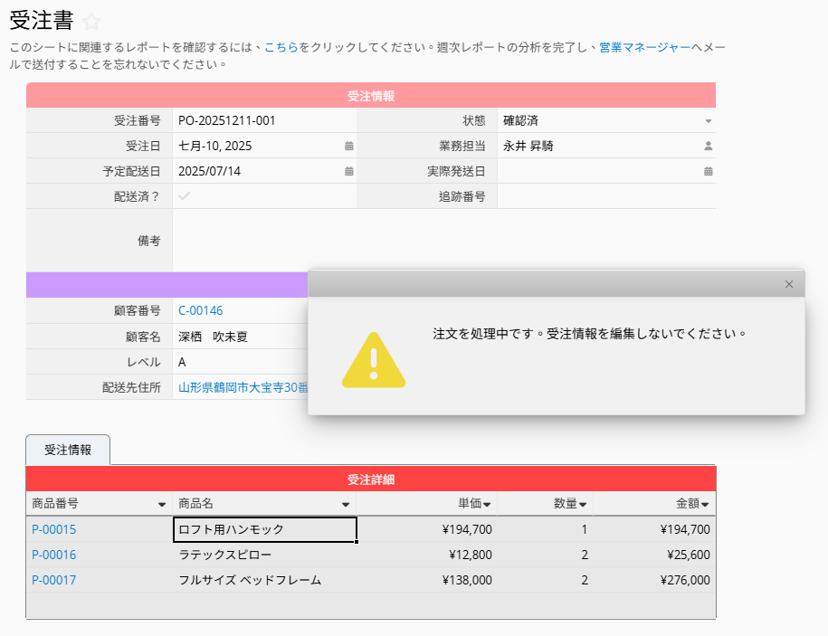Open product link P-00016

pyautogui.click(x=53, y=555)
